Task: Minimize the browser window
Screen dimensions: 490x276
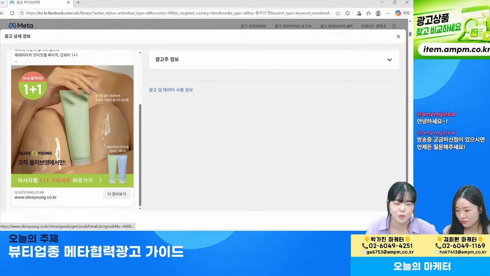Action: [382, 2]
